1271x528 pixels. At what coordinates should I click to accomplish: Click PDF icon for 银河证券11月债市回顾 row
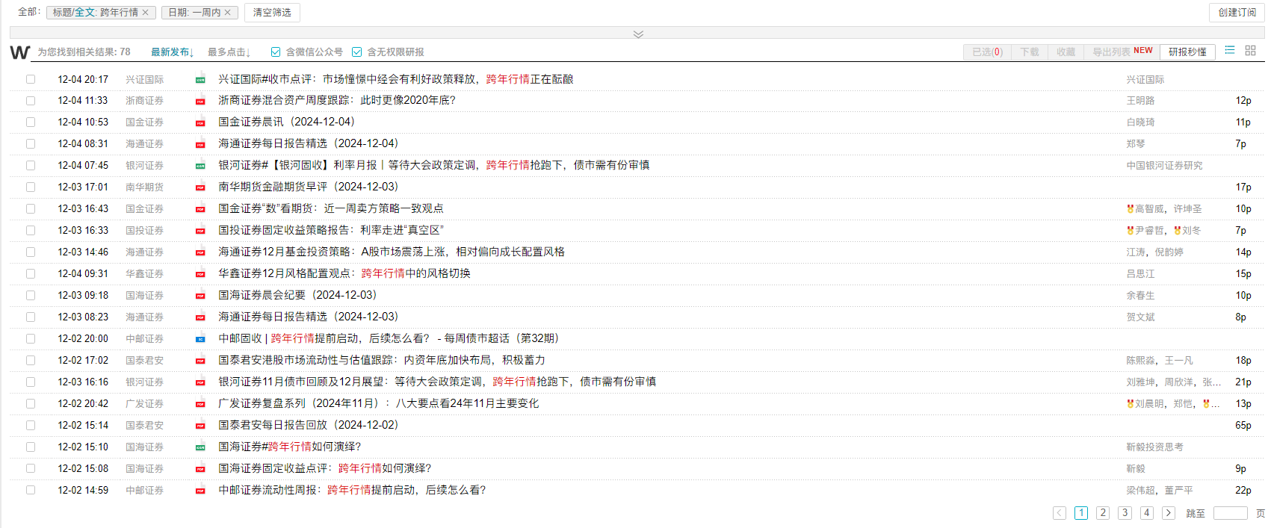click(x=200, y=382)
